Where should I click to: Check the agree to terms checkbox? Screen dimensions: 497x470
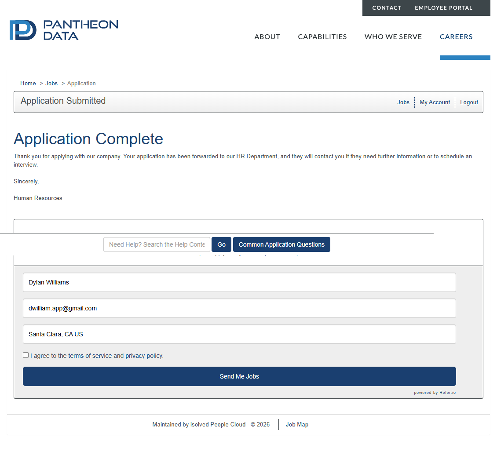click(x=26, y=355)
